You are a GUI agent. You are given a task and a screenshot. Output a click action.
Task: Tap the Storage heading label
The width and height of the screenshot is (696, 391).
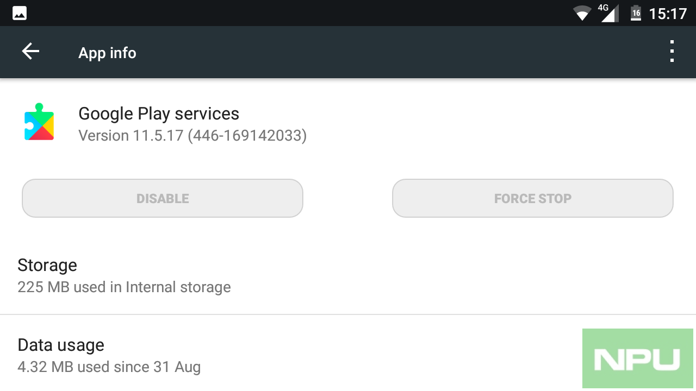pos(47,265)
